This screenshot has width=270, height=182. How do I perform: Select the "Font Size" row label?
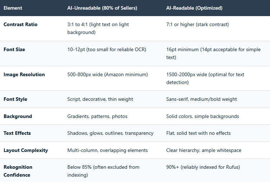[x=14, y=50]
